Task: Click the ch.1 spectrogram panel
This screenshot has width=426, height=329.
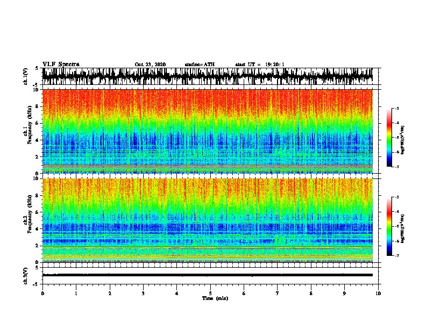Action: [x=208, y=131]
